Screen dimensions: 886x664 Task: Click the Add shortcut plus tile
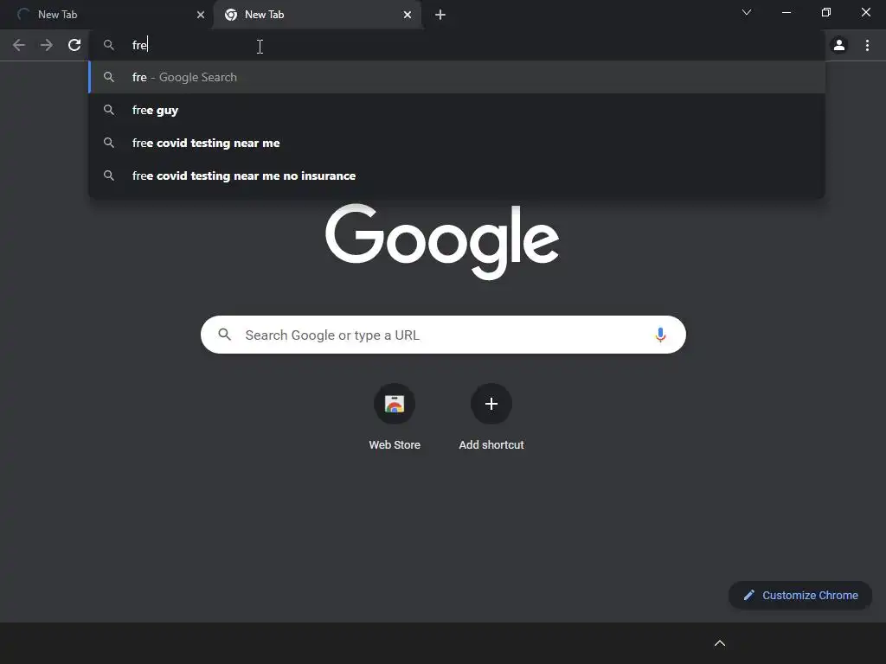coord(491,404)
